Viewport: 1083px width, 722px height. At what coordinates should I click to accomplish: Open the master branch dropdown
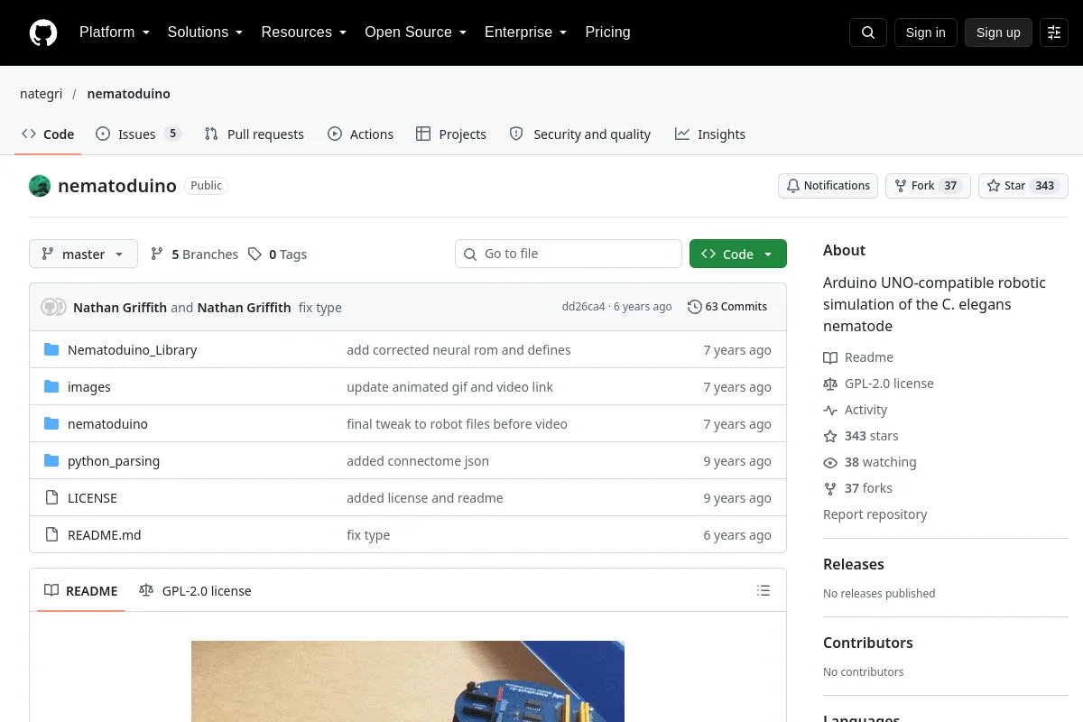83,255
